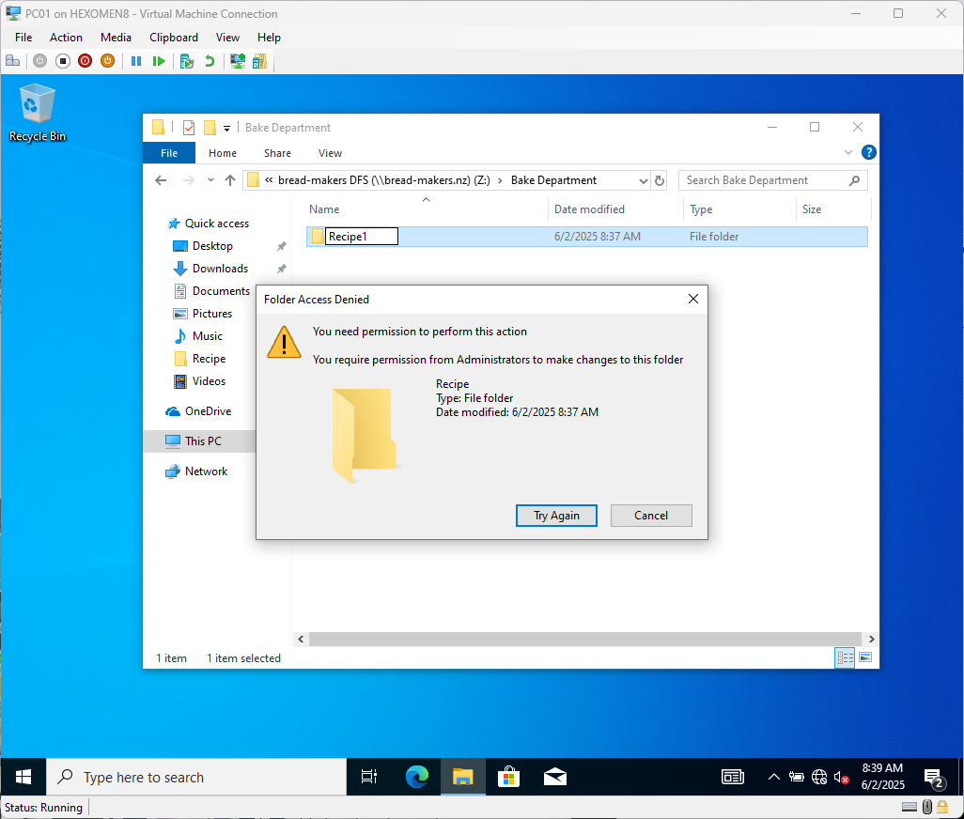Open the Explorer Share tab

[277, 153]
